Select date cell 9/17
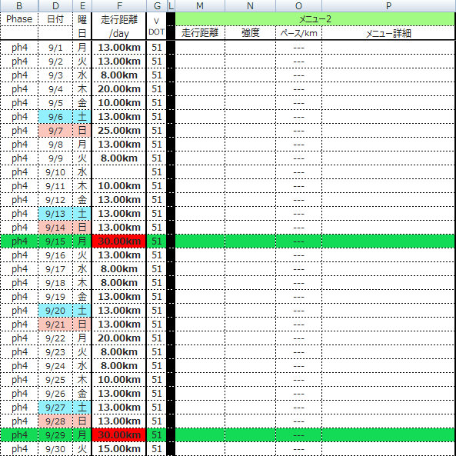Image resolution: width=456 pixels, height=456 pixels. pyautogui.click(x=55, y=269)
